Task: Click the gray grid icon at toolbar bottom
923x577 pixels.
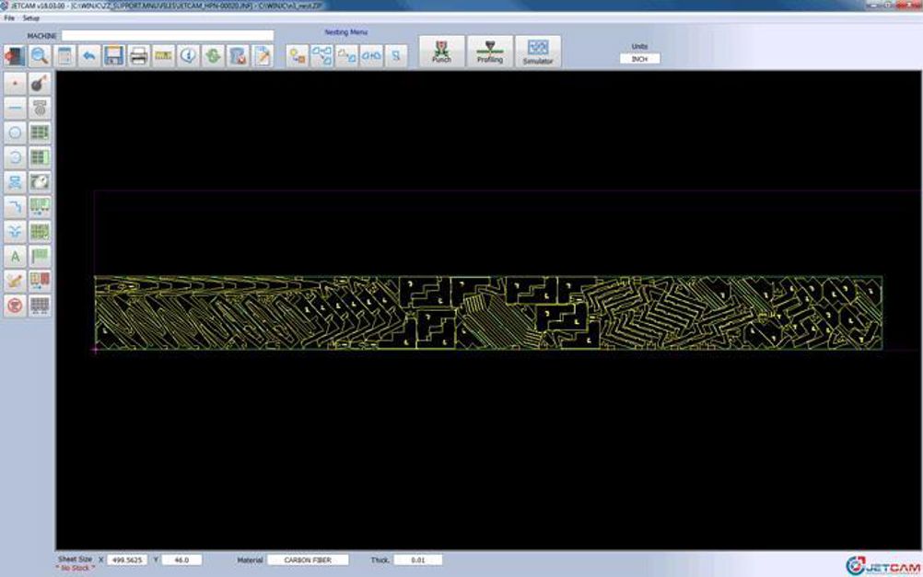Action: (40, 306)
